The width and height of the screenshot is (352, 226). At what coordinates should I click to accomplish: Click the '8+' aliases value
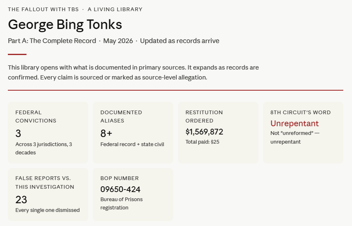pos(106,134)
